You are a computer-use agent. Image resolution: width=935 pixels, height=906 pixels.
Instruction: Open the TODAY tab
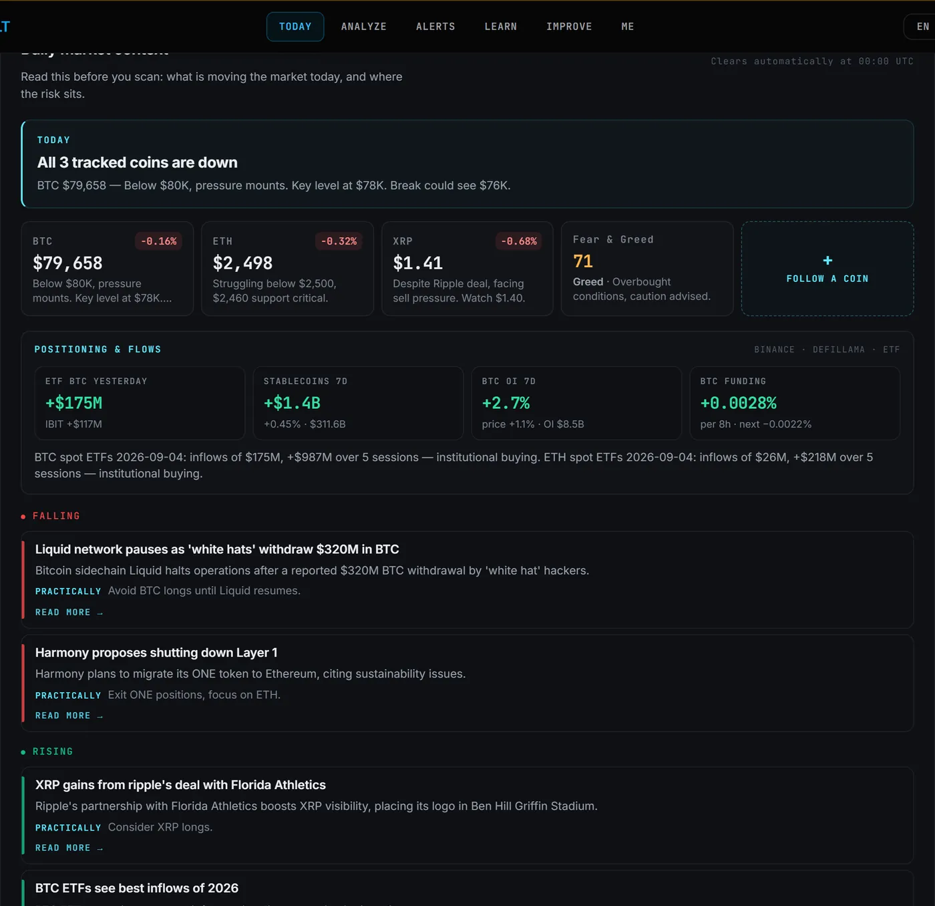click(x=295, y=27)
